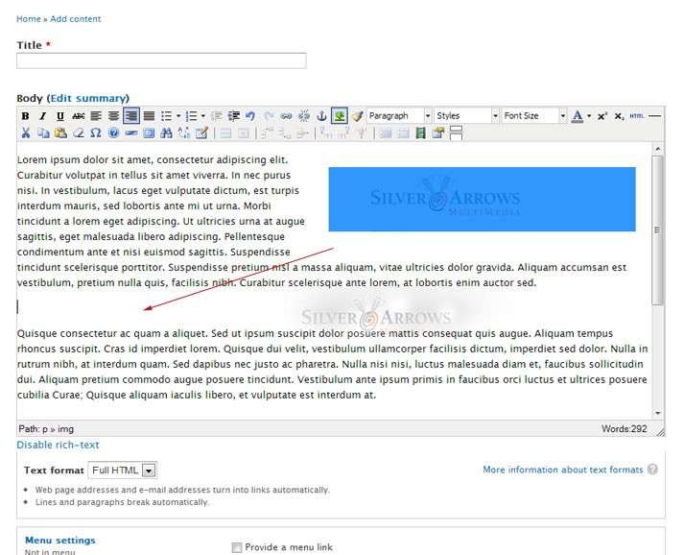This screenshot has height=555, width=684.
Task: Click the editor scrollbar down arrow
Action: click(x=658, y=413)
